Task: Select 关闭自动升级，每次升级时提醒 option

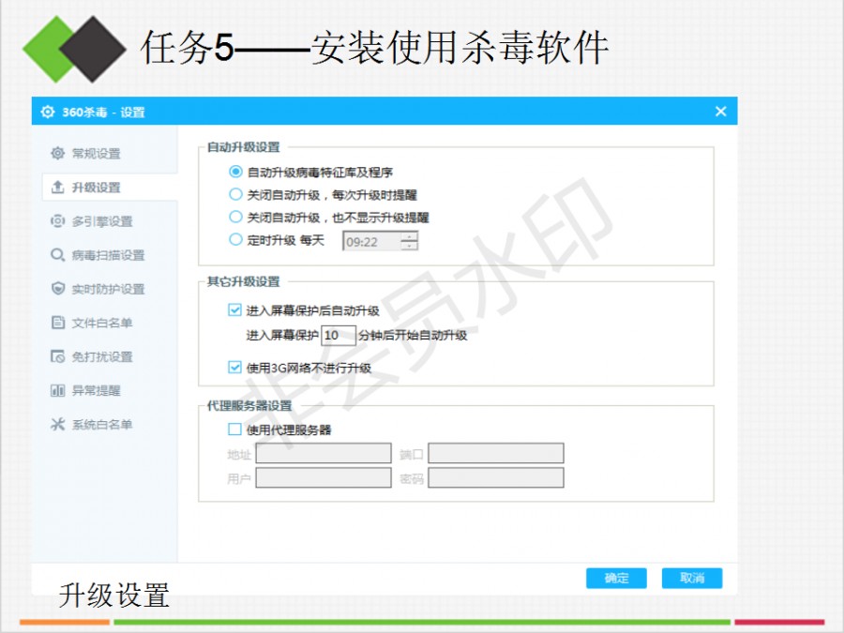Action: [236, 194]
